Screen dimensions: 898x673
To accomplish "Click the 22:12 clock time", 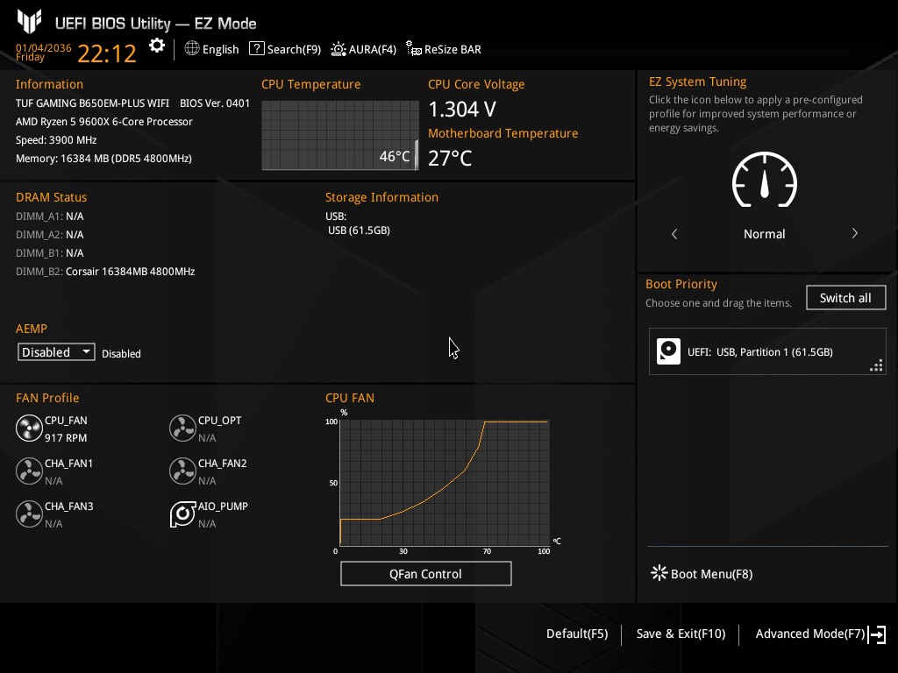I will click(106, 53).
